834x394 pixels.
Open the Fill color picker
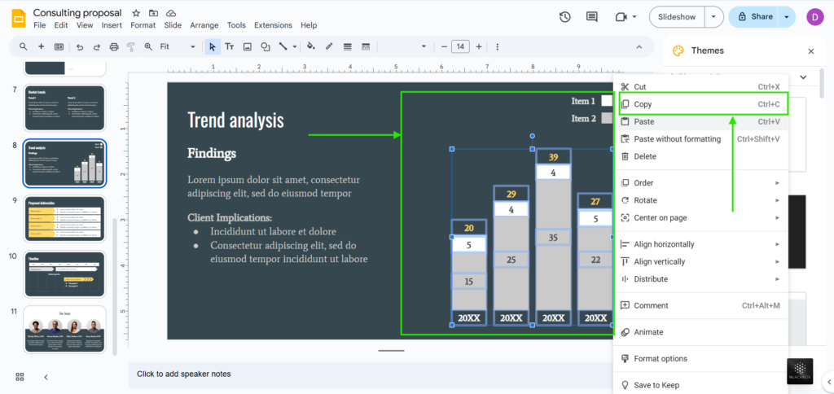(312, 46)
